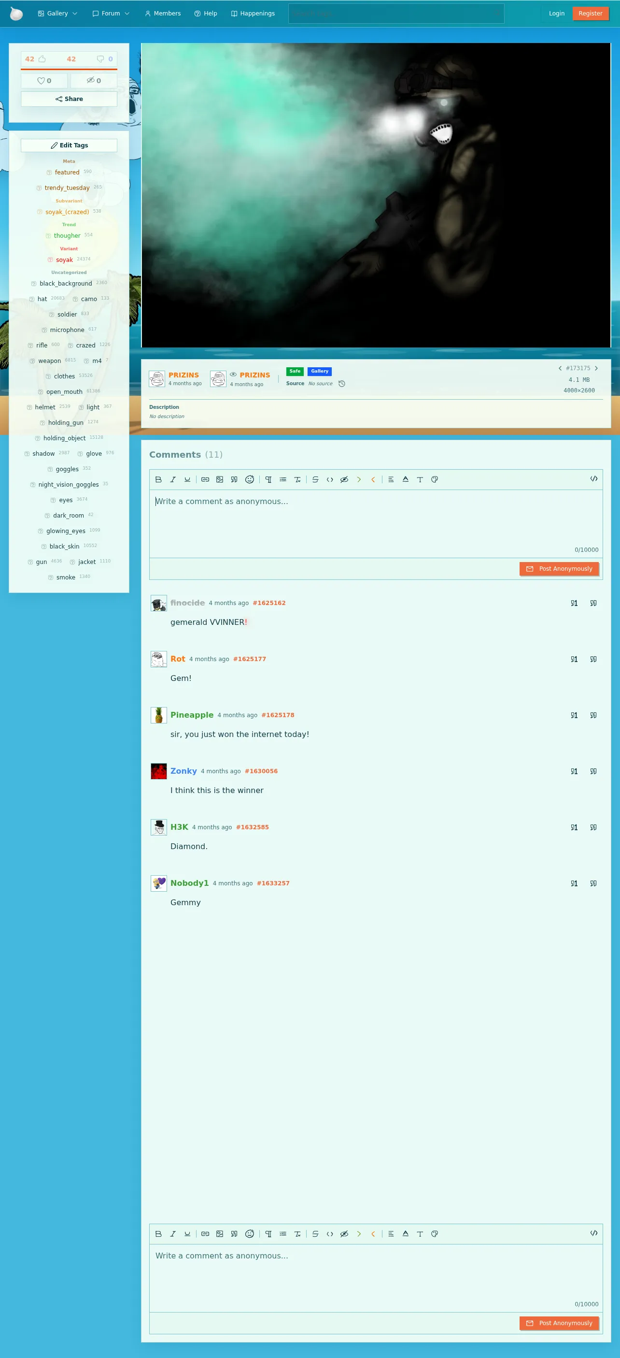Image resolution: width=620 pixels, height=1358 pixels.
Task: Focus the search tags field in header
Action: pyautogui.click(x=396, y=14)
